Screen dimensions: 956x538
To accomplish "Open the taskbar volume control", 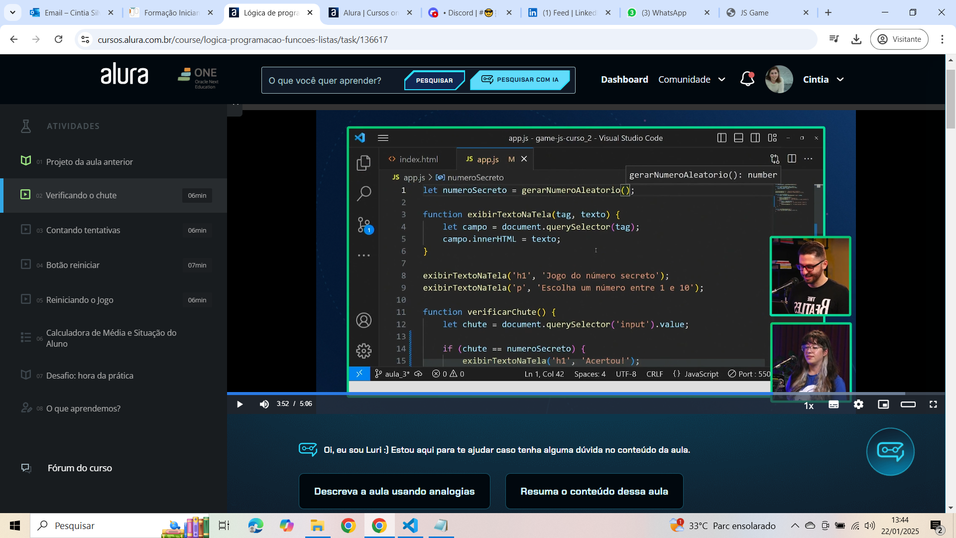I will click(870, 526).
